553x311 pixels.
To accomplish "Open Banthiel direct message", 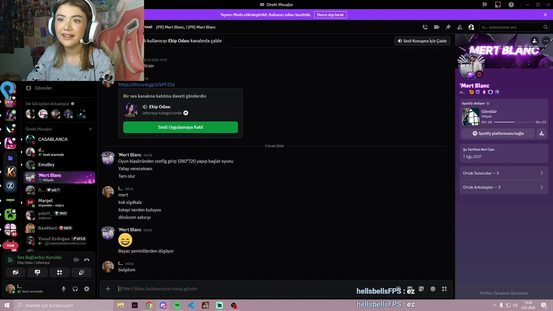I will coord(59,228).
